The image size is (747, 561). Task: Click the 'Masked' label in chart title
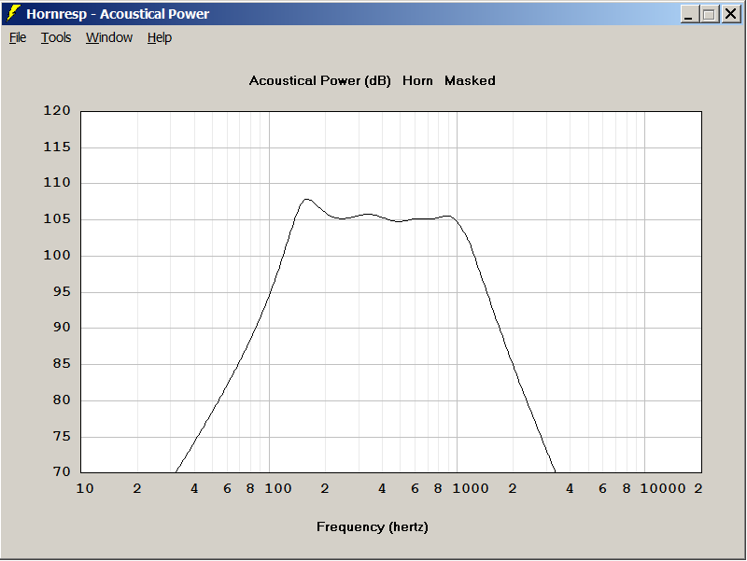coord(470,80)
